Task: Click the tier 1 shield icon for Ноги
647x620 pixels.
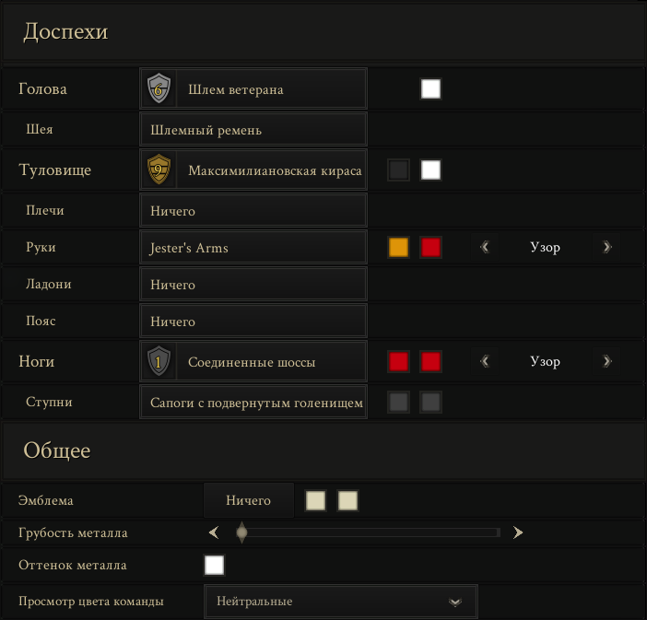Action: coord(159,361)
